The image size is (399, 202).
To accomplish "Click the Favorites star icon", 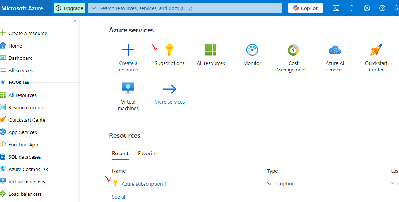I will click(x=3, y=82).
